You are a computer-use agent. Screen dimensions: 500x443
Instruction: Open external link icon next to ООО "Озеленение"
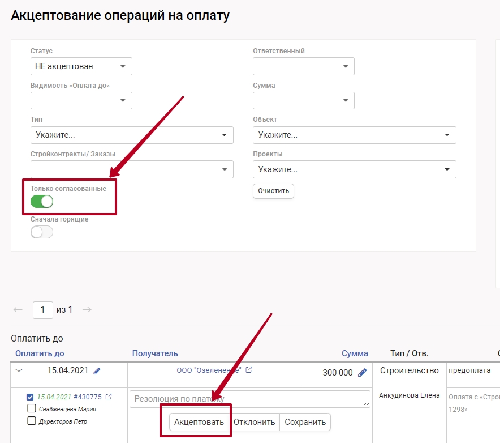[249, 370]
